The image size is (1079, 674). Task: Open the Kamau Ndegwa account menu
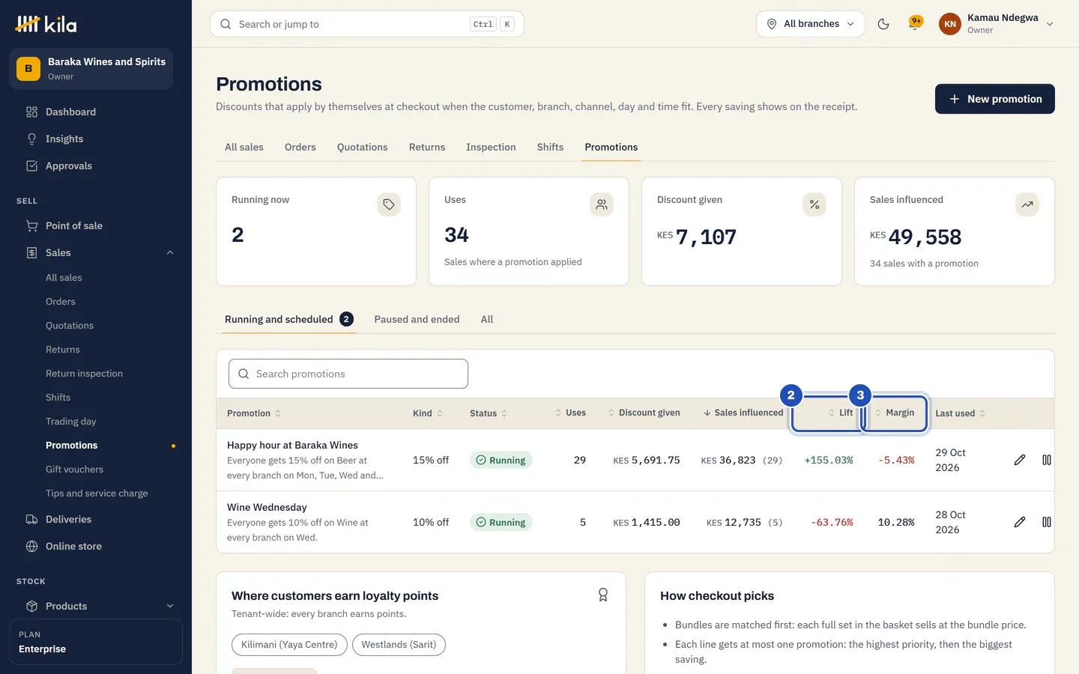997,24
